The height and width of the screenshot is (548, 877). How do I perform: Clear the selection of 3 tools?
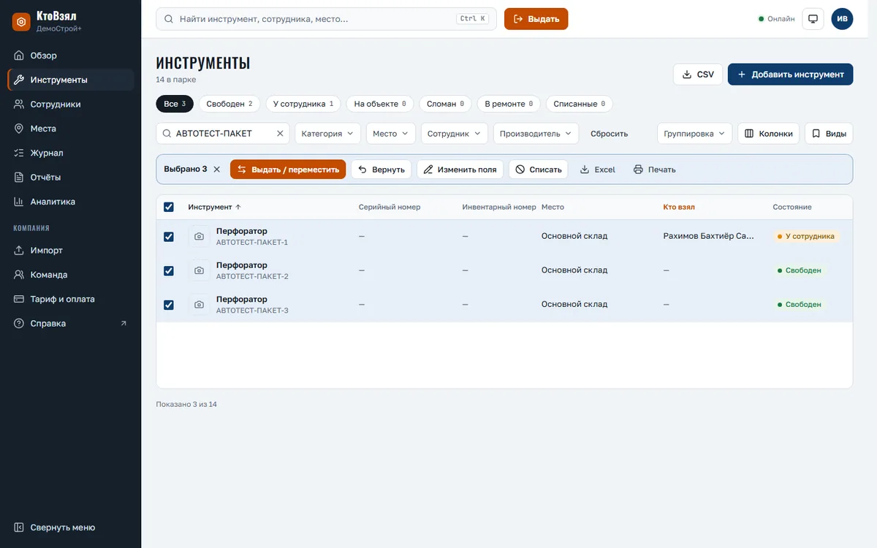(x=216, y=170)
